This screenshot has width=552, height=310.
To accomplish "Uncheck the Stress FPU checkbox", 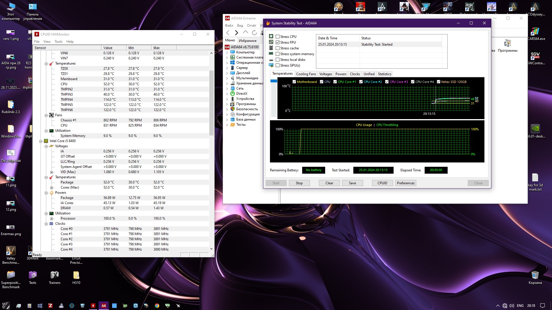I will 278,42.
